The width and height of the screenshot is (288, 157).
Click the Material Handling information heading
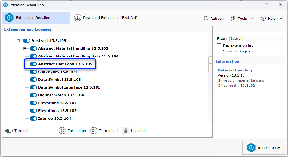[235, 70]
